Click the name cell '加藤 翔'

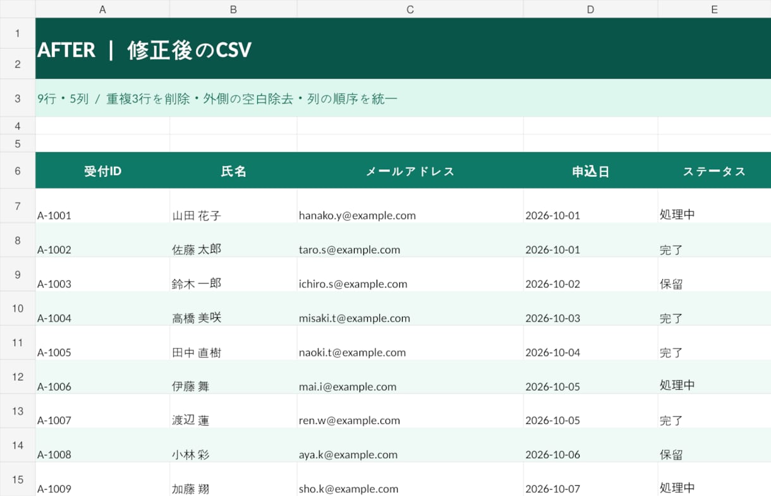pos(233,479)
